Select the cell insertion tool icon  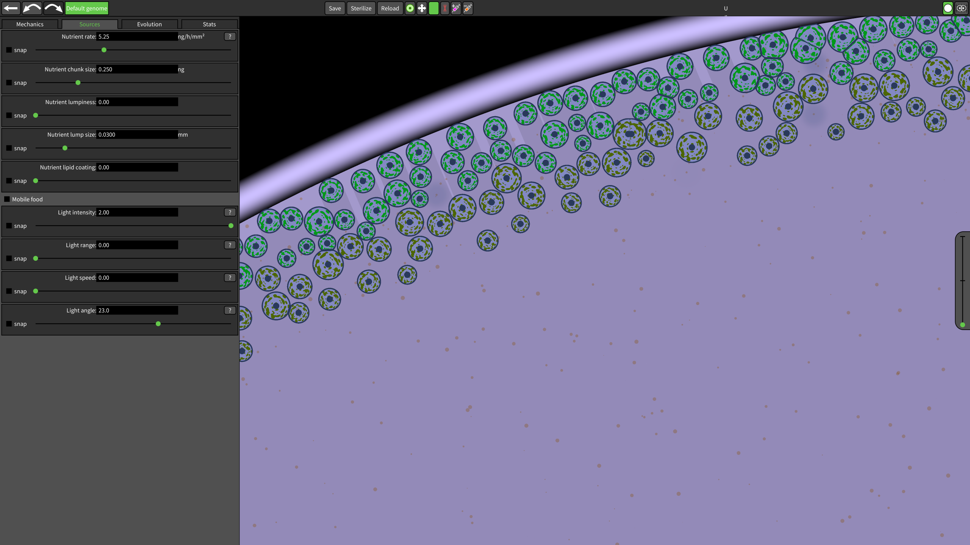click(410, 8)
